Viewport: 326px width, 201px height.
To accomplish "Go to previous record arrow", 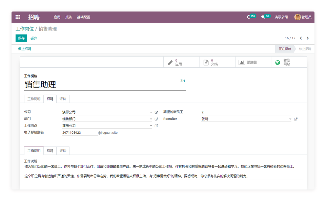I will click(x=301, y=38).
